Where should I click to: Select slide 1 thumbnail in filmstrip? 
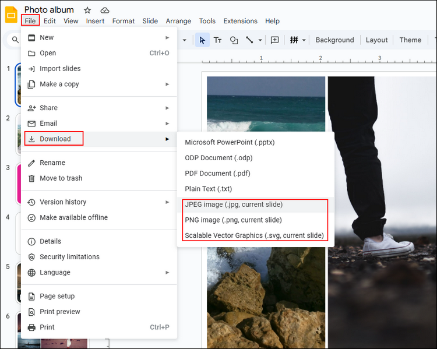19,84
